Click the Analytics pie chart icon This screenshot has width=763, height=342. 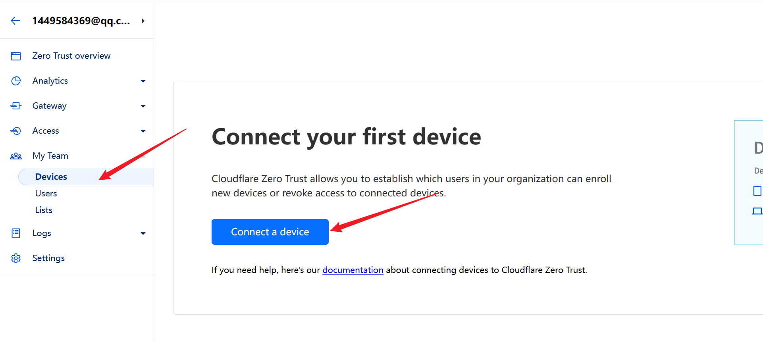pyautogui.click(x=15, y=81)
